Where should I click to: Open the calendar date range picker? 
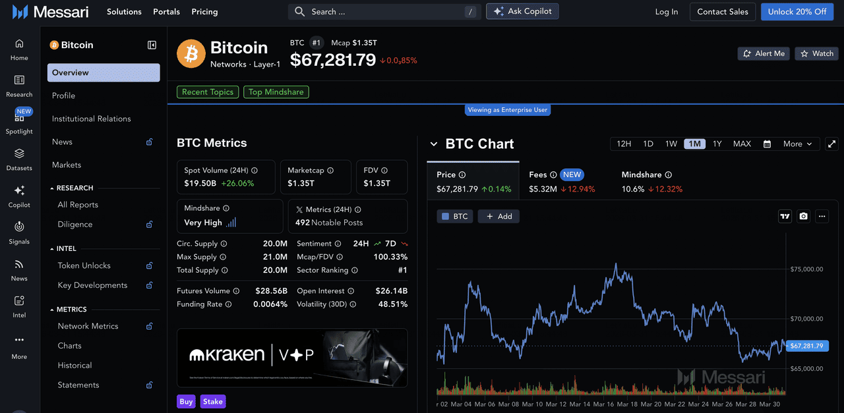point(767,144)
